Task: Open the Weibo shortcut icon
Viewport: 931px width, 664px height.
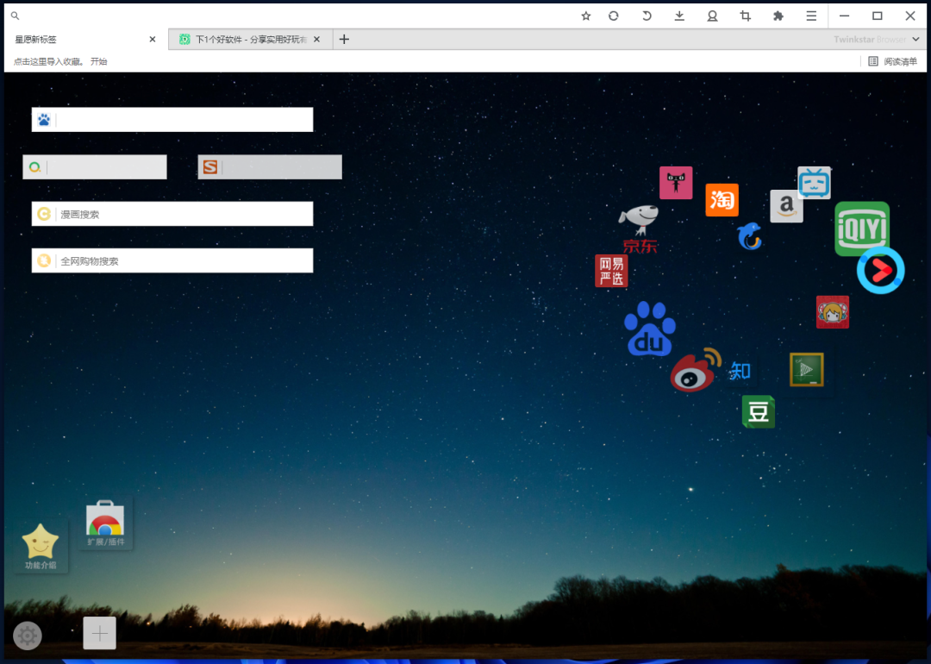Action: click(x=695, y=371)
